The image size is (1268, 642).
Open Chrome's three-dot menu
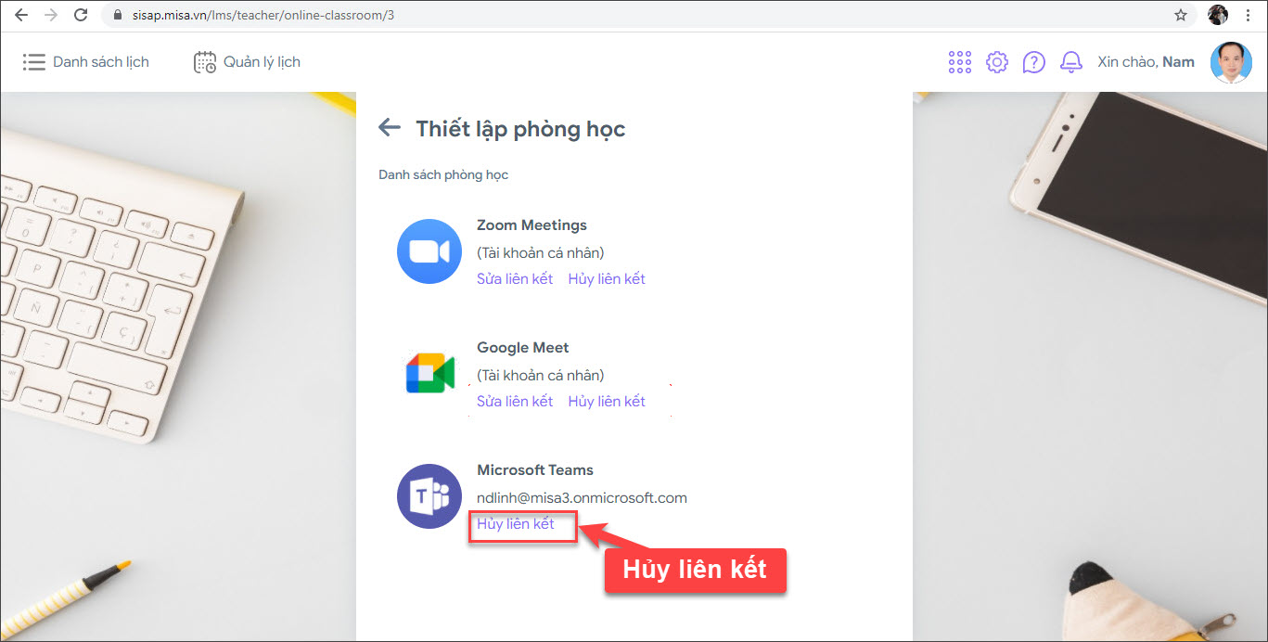[1249, 15]
